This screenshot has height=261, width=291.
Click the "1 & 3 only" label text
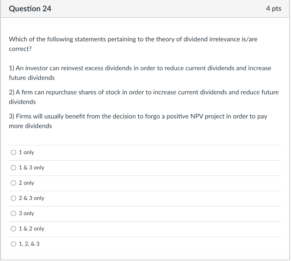[x=32, y=168]
